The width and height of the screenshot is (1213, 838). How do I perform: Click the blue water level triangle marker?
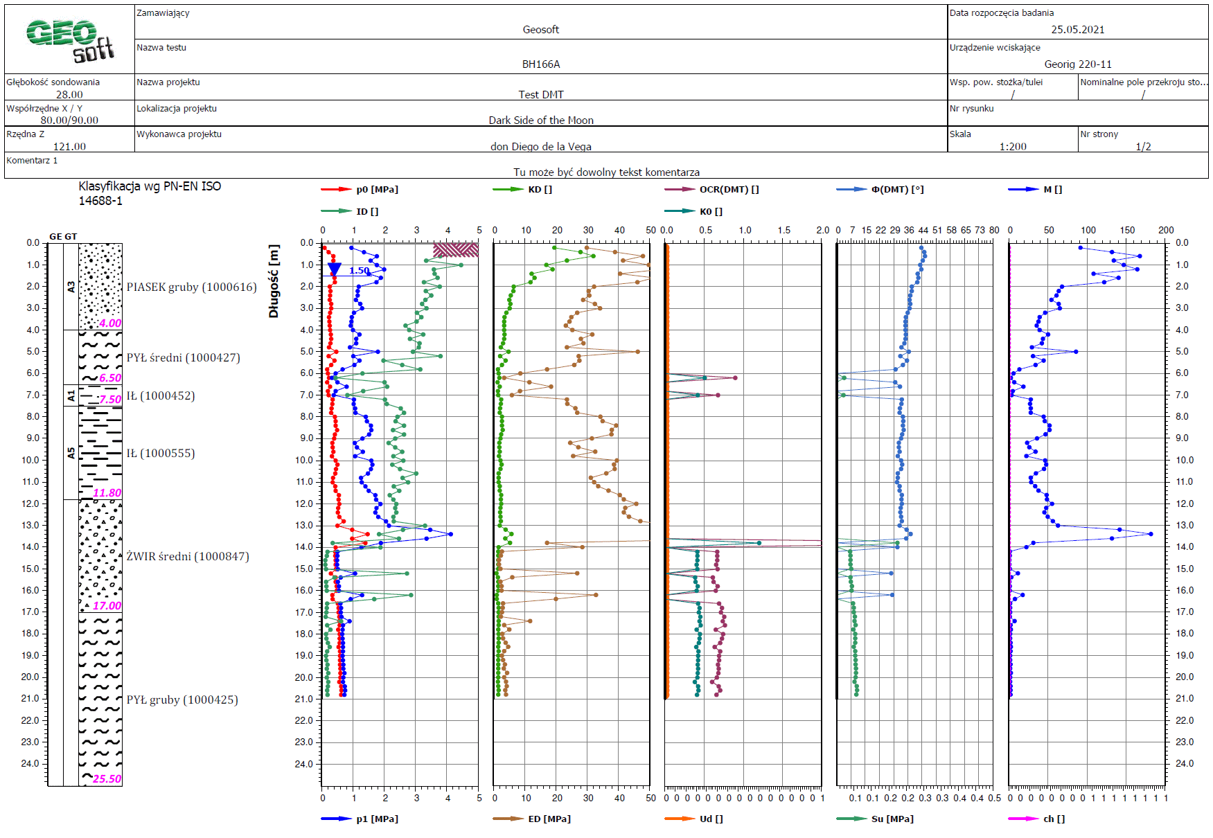(x=334, y=269)
